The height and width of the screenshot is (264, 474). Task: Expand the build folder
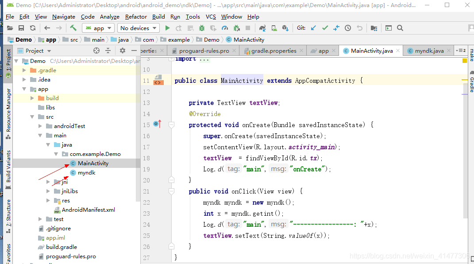[32, 98]
